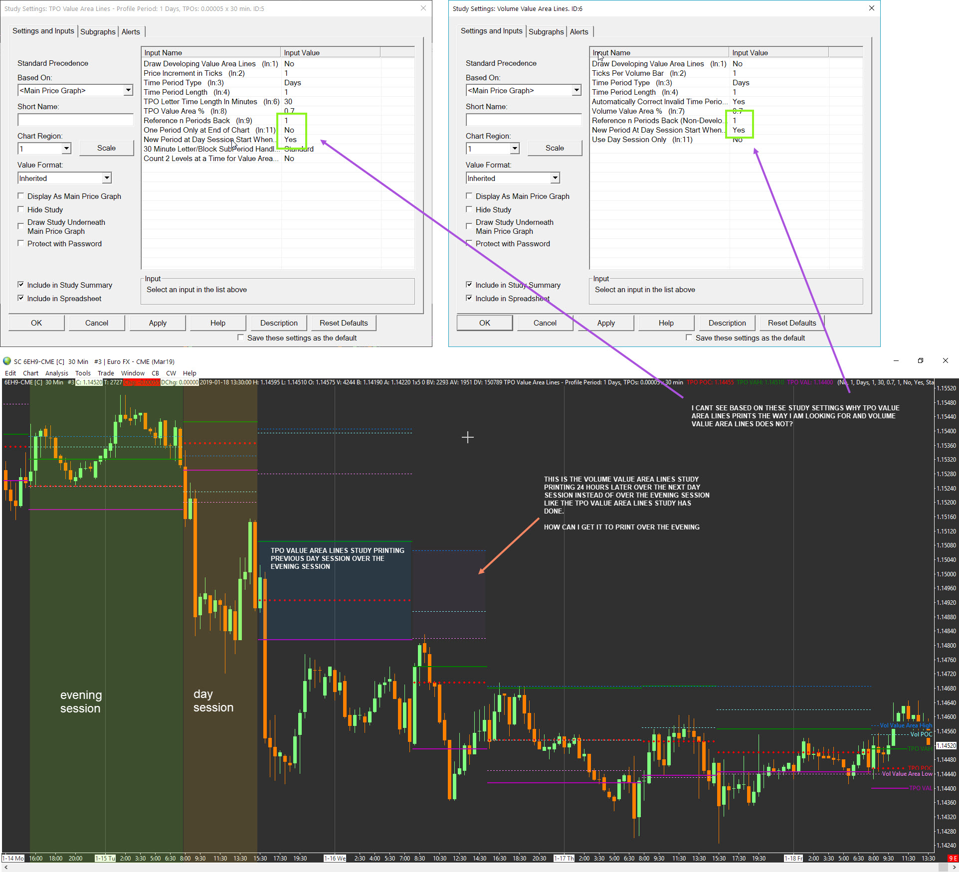
Task: Click the horizontal scrollbar right arrow
Action: [954, 868]
